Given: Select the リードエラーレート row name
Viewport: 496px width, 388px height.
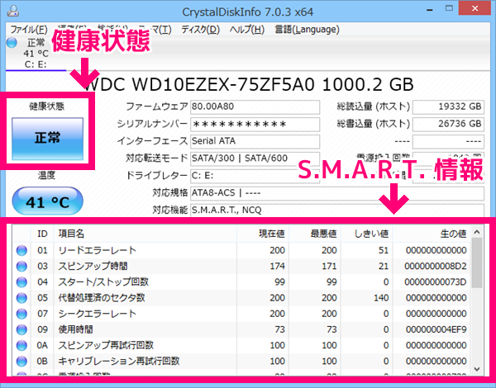Looking at the screenshot, I should (x=97, y=250).
